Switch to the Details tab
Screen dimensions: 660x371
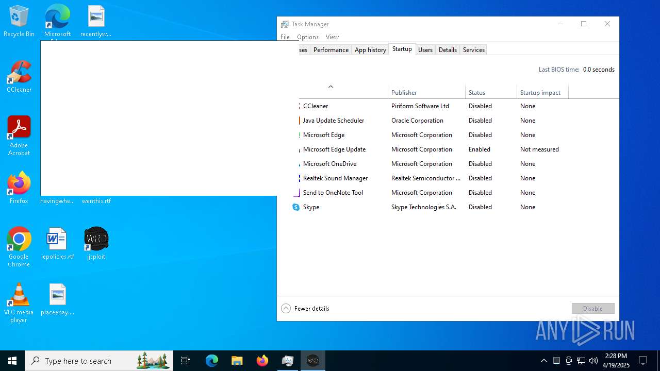pos(448,50)
